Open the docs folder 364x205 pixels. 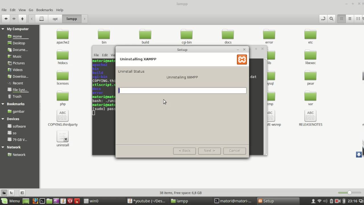tap(228, 36)
